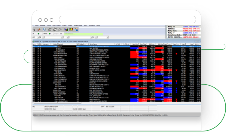226x139 pixels.
Task: Open the chart-with-colored-markers toolbar icon
Action: click(x=66, y=30)
